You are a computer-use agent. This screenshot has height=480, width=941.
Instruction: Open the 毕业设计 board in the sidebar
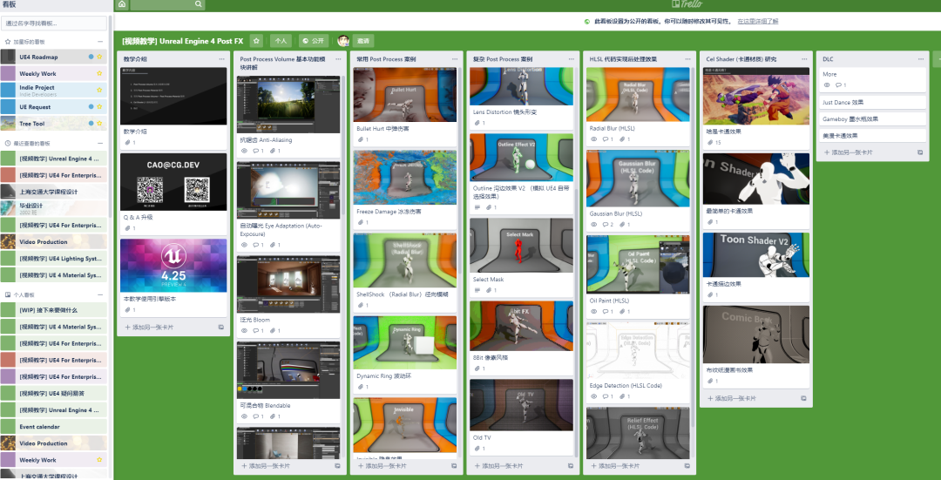pos(54,208)
